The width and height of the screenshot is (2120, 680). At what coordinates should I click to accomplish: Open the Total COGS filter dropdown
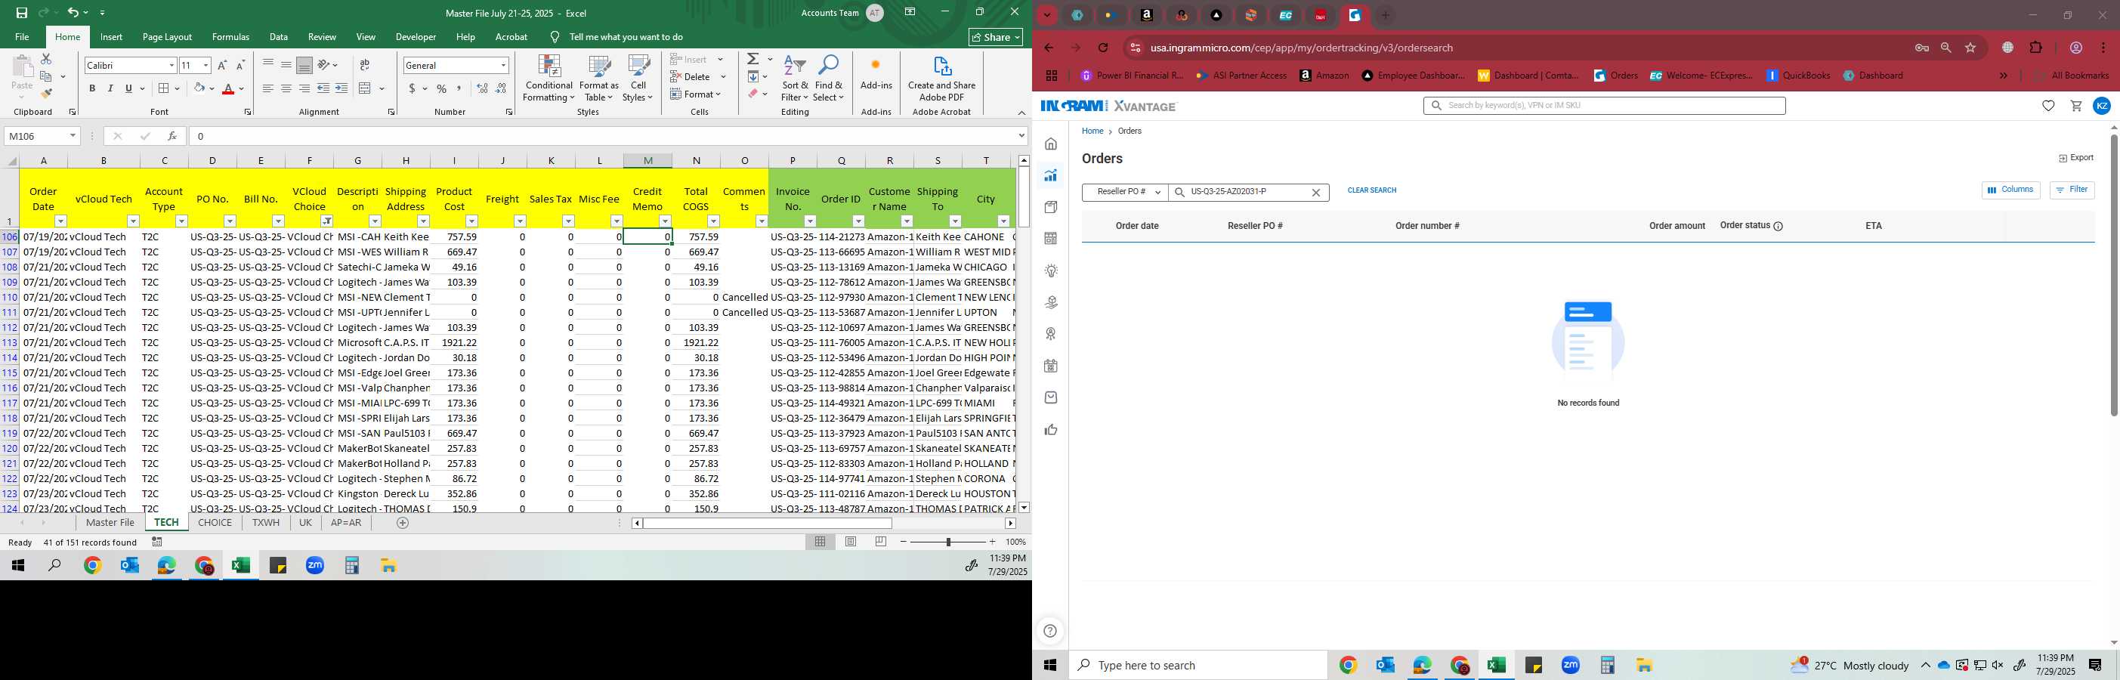click(x=713, y=221)
